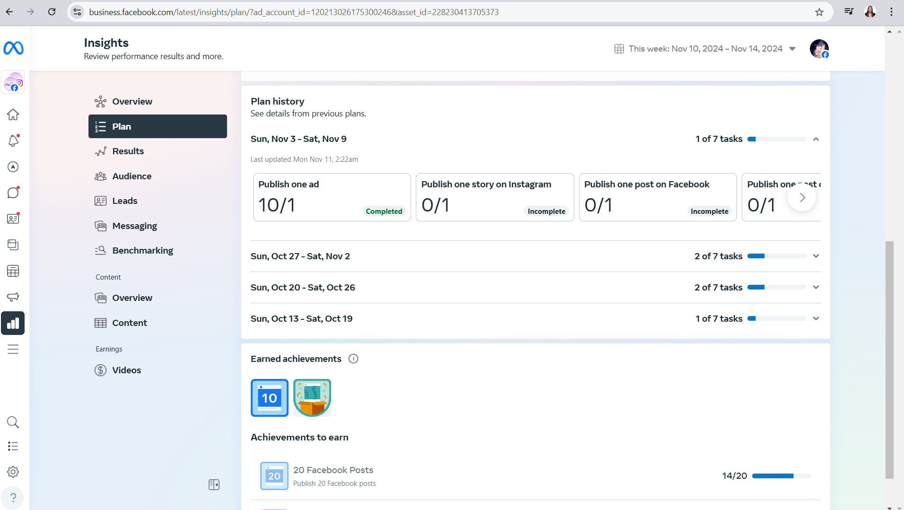Open Settings gear icon in sidebar

[x=13, y=472]
